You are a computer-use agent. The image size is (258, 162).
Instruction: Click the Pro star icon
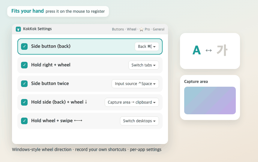coord(141,29)
